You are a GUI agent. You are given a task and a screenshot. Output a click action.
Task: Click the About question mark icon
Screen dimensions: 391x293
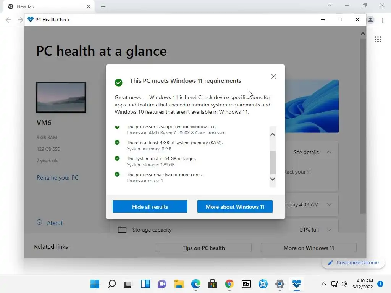point(39,222)
